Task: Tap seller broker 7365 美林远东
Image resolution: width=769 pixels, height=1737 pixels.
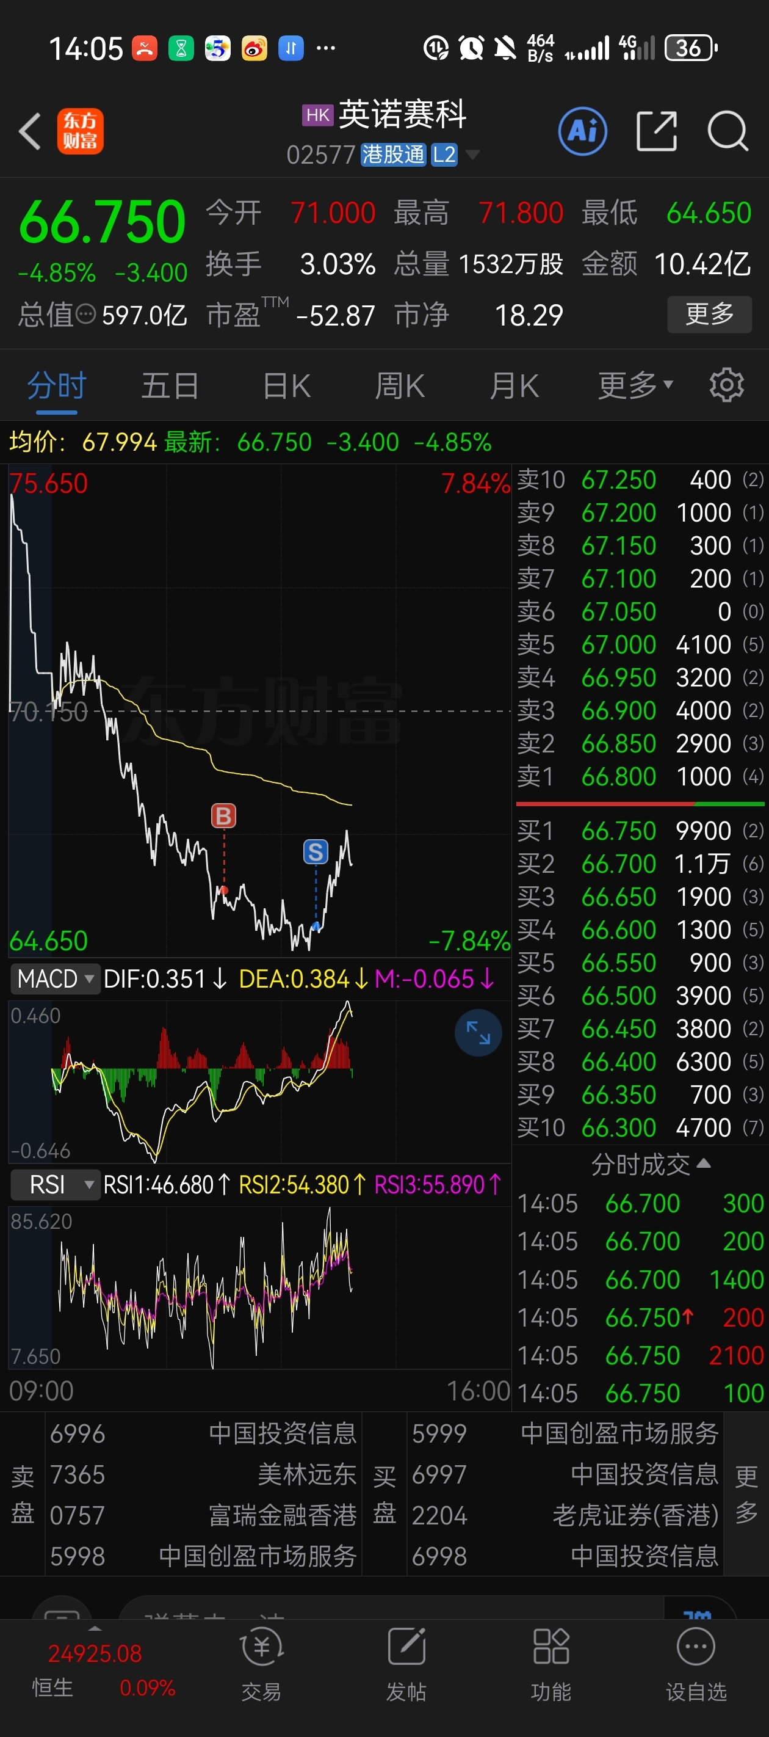Action: tap(203, 1475)
